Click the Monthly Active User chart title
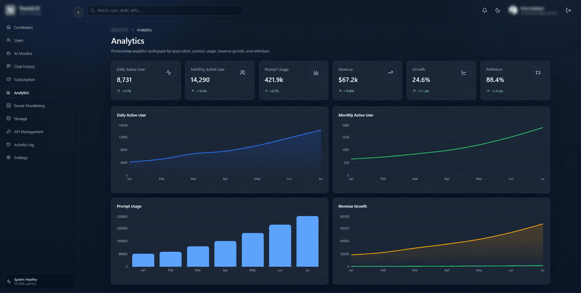Image resolution: width=581 pixels, height=293 pixels. [356, 115]
